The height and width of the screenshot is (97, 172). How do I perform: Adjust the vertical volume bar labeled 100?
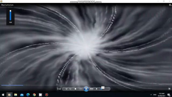(x=10, y=15)
